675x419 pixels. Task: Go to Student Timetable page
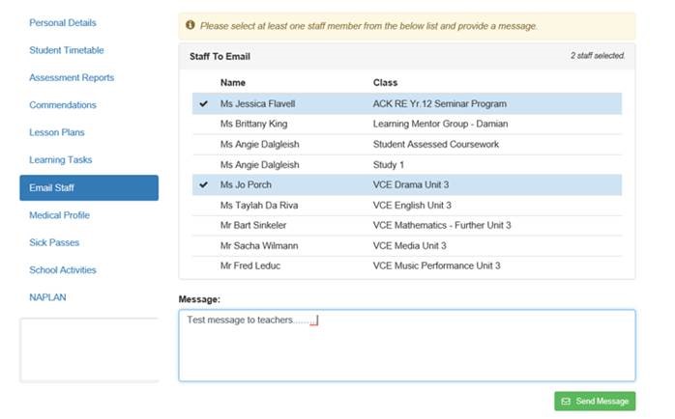click(x=67, y=50)
